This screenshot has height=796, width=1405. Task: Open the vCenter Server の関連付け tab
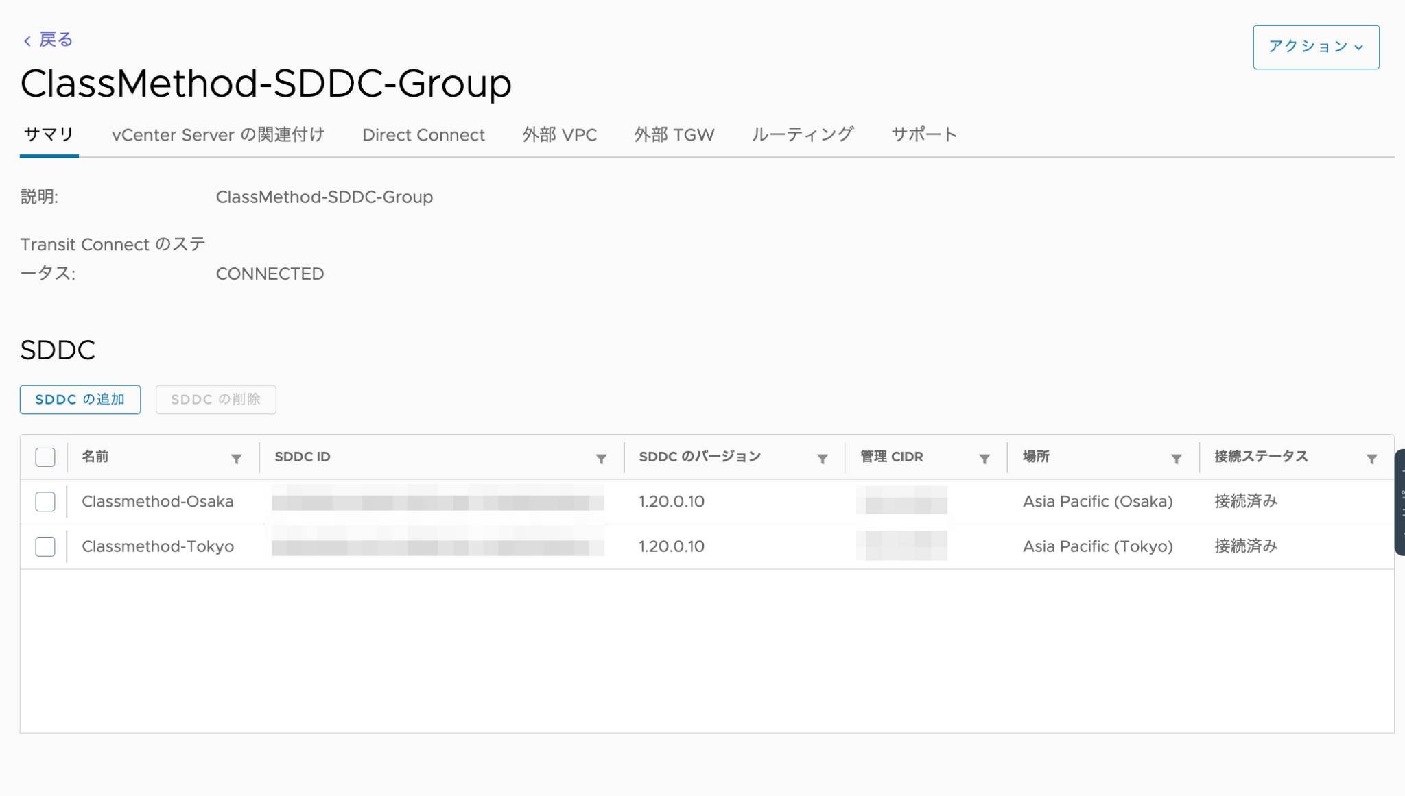218,134
